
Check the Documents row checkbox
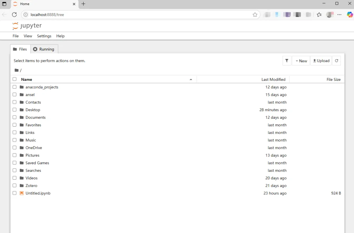coord(14,117)
